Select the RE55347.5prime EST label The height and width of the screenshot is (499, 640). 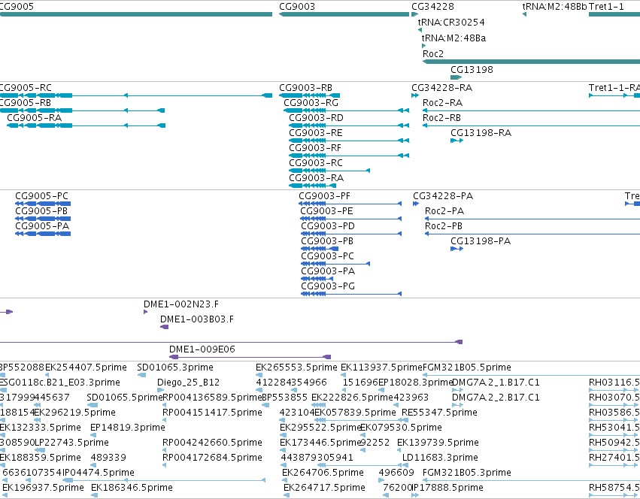coord(440,413)
